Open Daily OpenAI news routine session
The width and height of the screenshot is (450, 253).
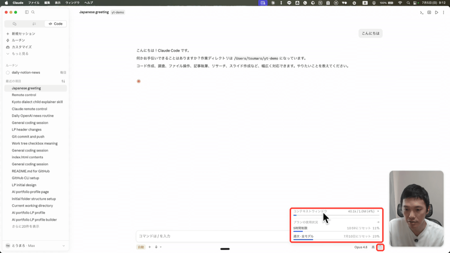click(x=36, y=116)
